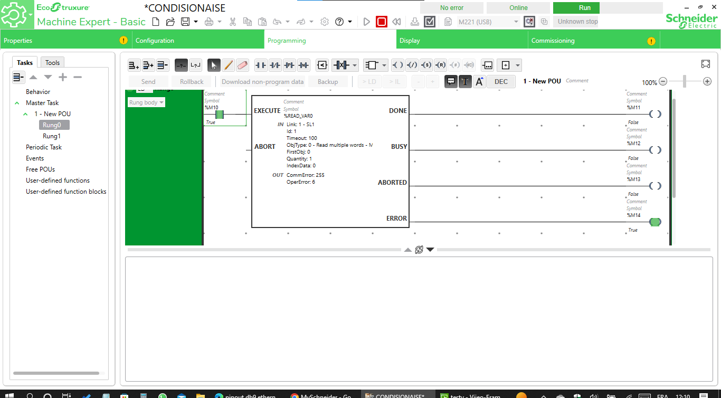Open the Windows Start menu
Screen dimensions: 721x398
[x=10, y=395]
